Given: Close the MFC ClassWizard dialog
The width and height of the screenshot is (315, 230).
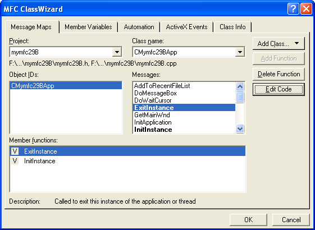Looking at the screenshot, I should pos(306,9).
